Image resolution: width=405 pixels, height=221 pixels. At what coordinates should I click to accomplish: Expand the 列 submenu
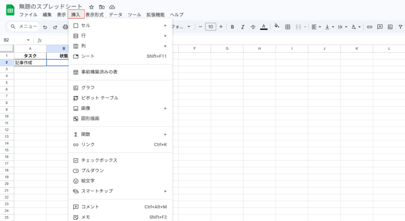[x=120, y=46]
